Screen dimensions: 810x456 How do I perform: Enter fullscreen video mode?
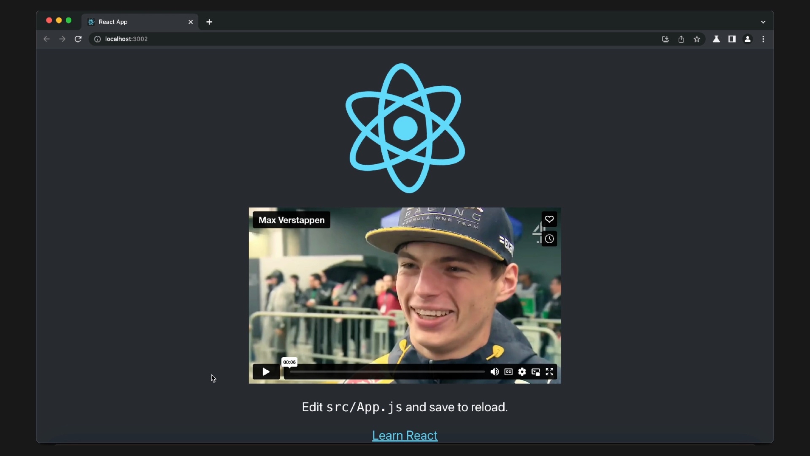click(549, 372)
